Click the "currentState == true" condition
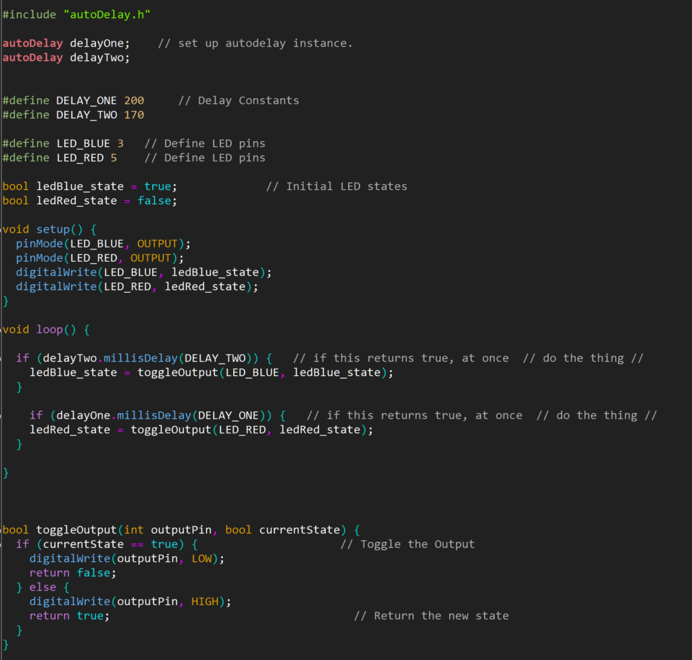The image size is (692, 660). tap(110, 544)
